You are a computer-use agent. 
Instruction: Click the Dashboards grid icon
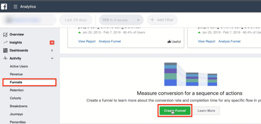(x=5, y=51)
